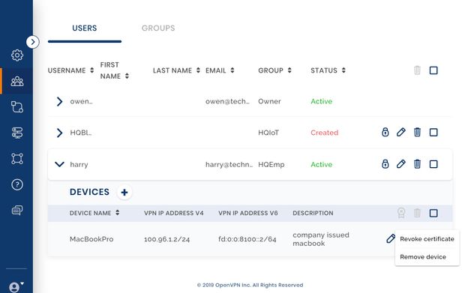Sort users by Status column
465x293 pixels.
point(328,70)
